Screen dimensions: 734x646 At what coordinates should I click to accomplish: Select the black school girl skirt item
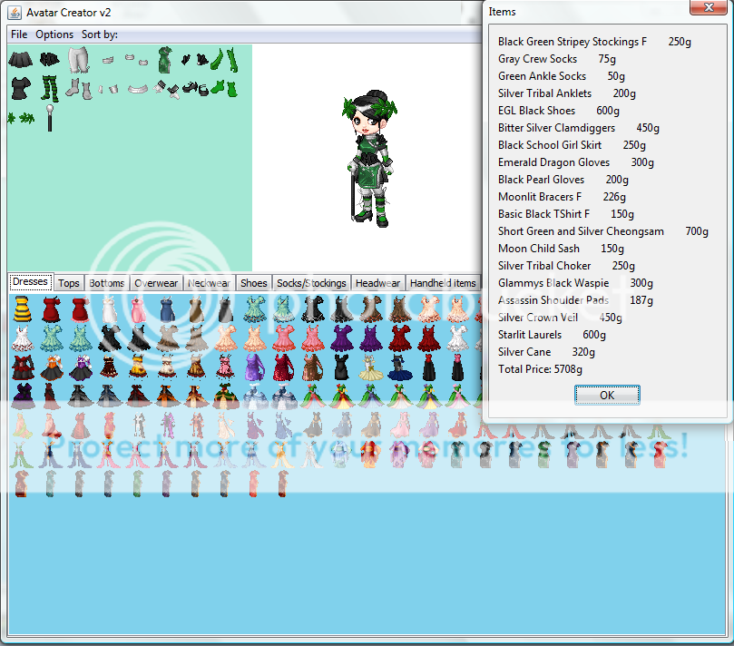point(20,61)
